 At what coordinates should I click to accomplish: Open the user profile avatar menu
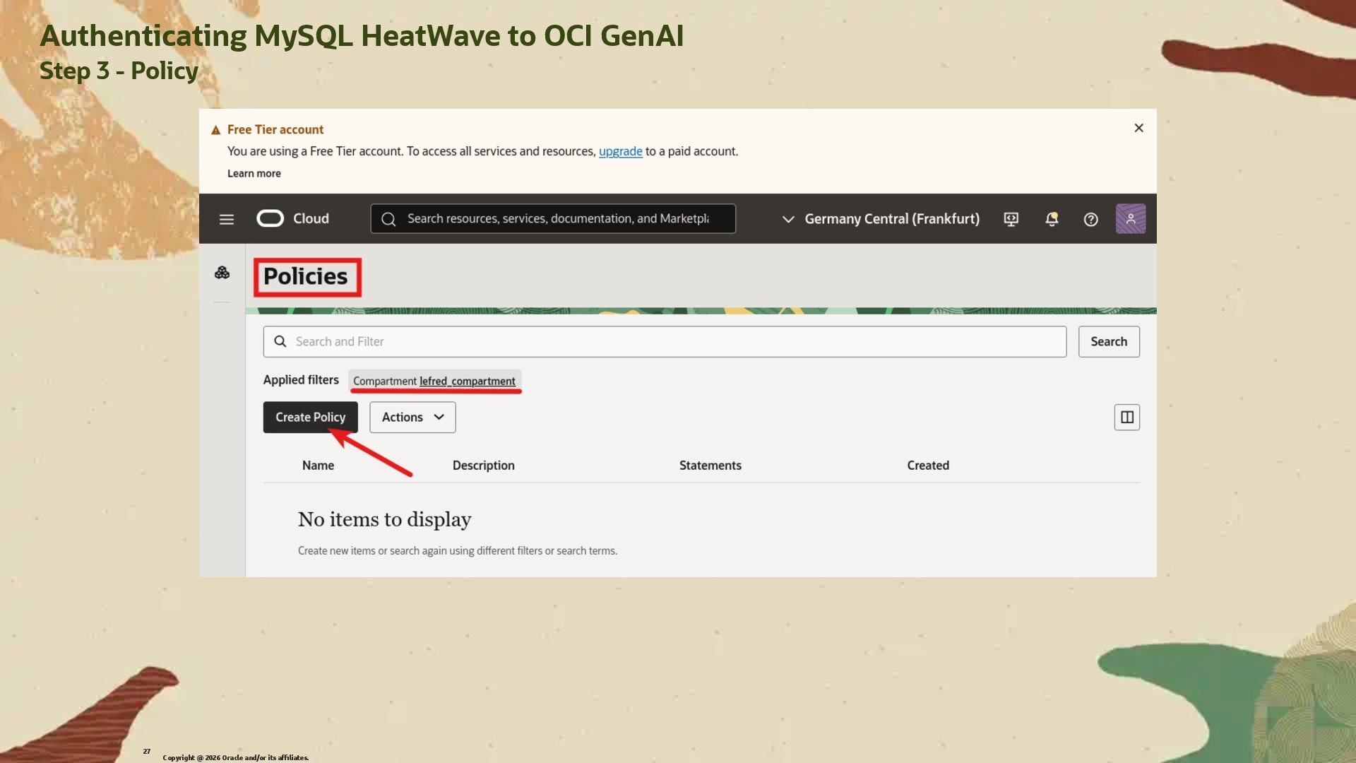pos(1130,219)
